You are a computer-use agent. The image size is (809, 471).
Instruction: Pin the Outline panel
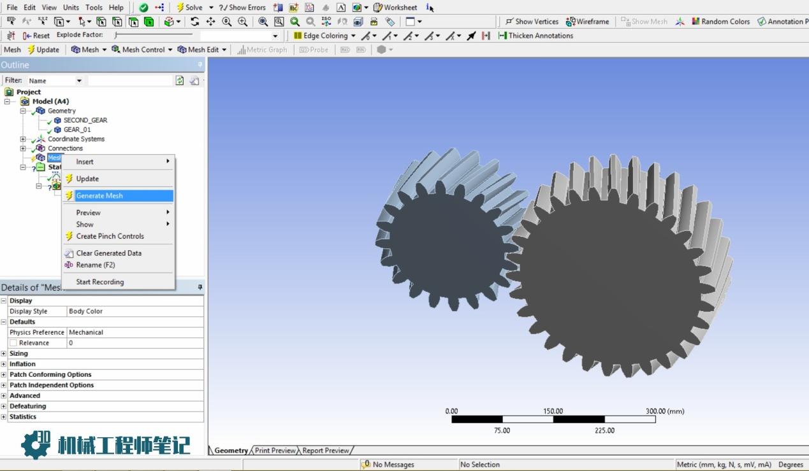[x=200, y=65]
